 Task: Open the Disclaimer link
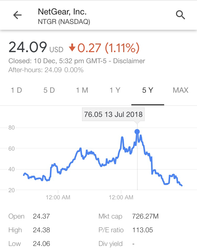click(129, 61)
